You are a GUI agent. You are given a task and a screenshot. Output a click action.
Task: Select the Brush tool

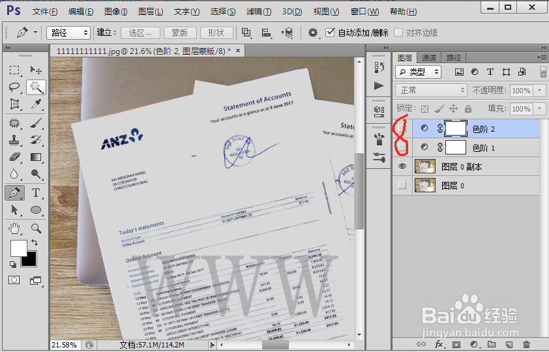tap(36, 123)
